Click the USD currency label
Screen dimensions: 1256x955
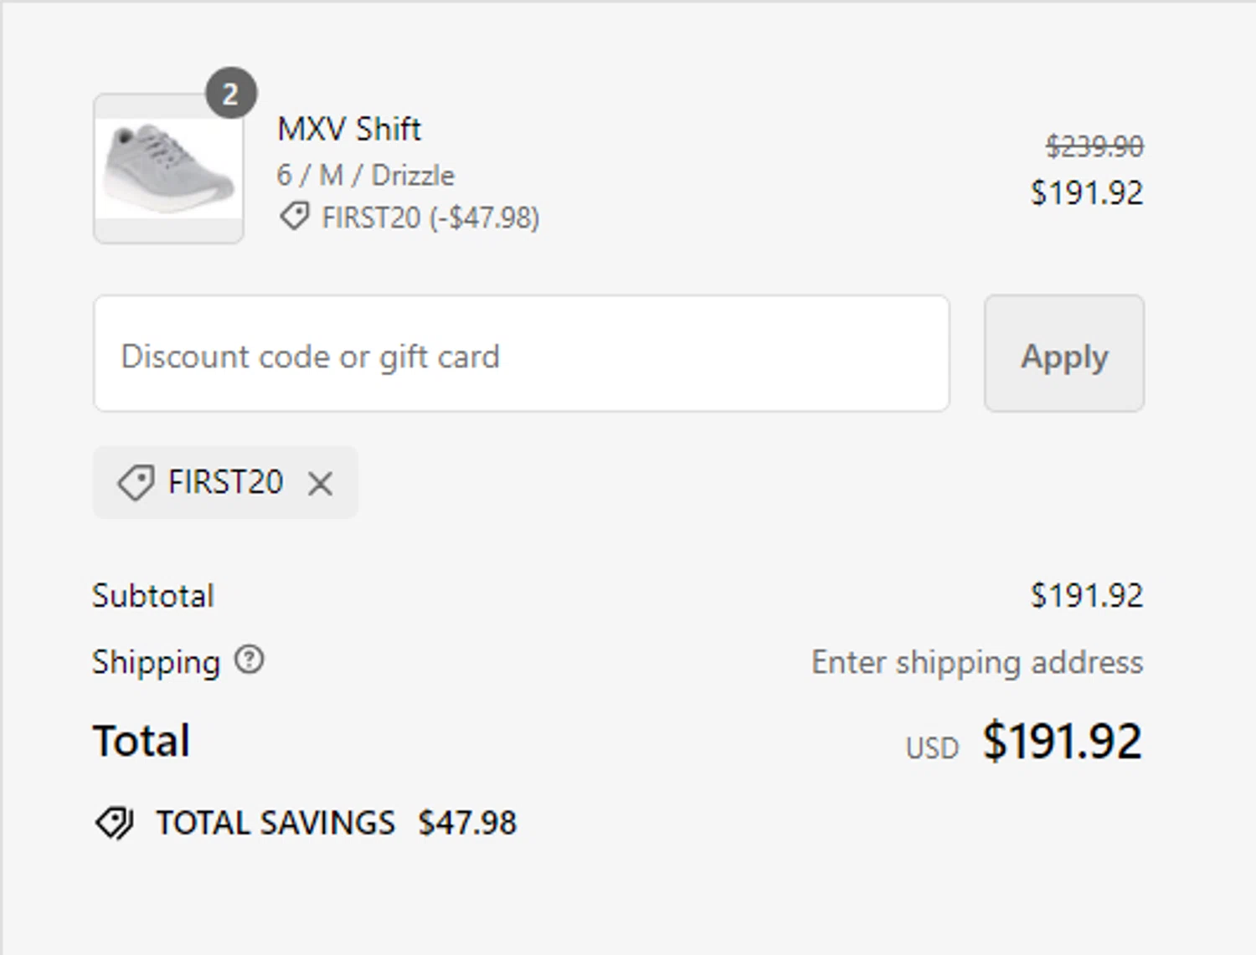932,747
